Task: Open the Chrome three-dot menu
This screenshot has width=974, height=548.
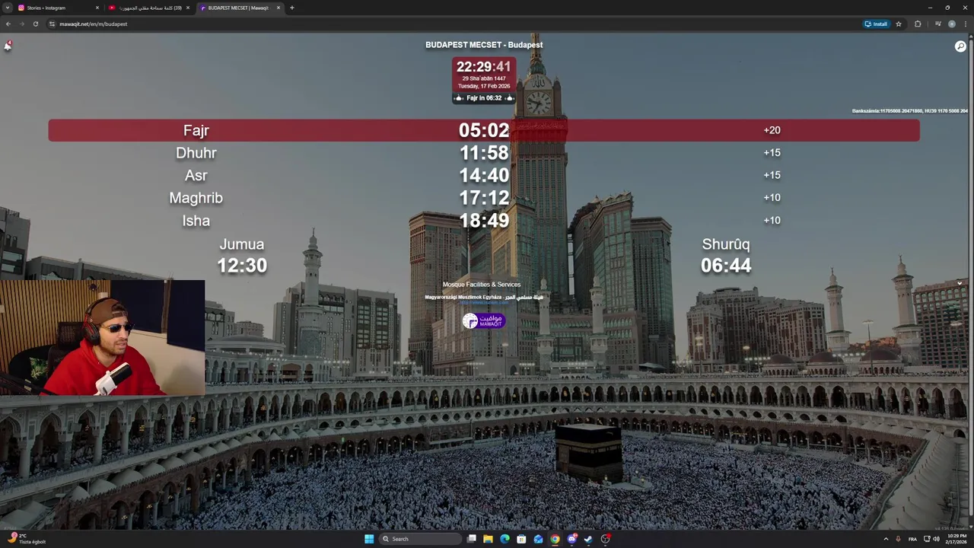Action: coord(965,24)
